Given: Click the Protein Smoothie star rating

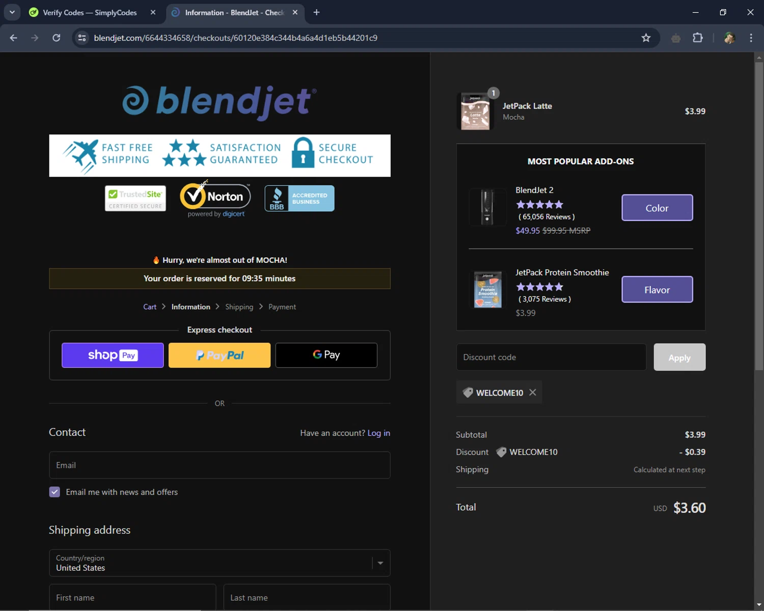Looking at the screenshot, I should (x=539, y=287).
